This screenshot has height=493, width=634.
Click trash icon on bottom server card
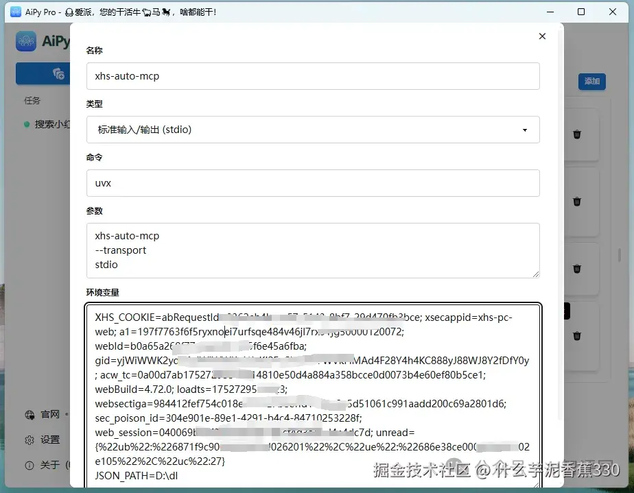click(576, 336)
